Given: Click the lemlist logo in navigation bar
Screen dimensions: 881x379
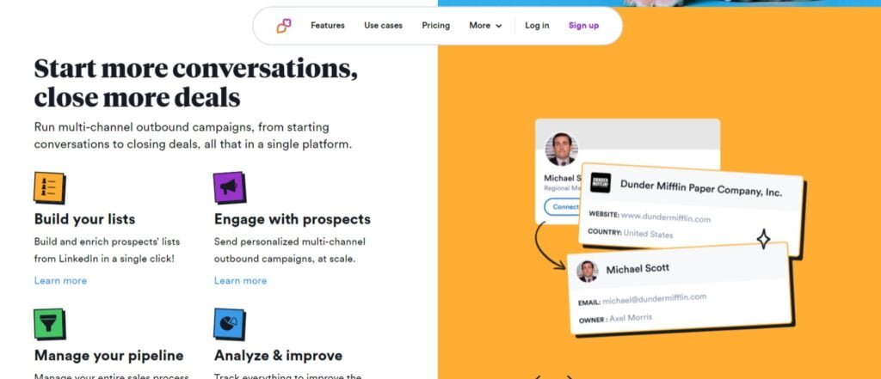Looking at the screenshot, I should 284,26.
